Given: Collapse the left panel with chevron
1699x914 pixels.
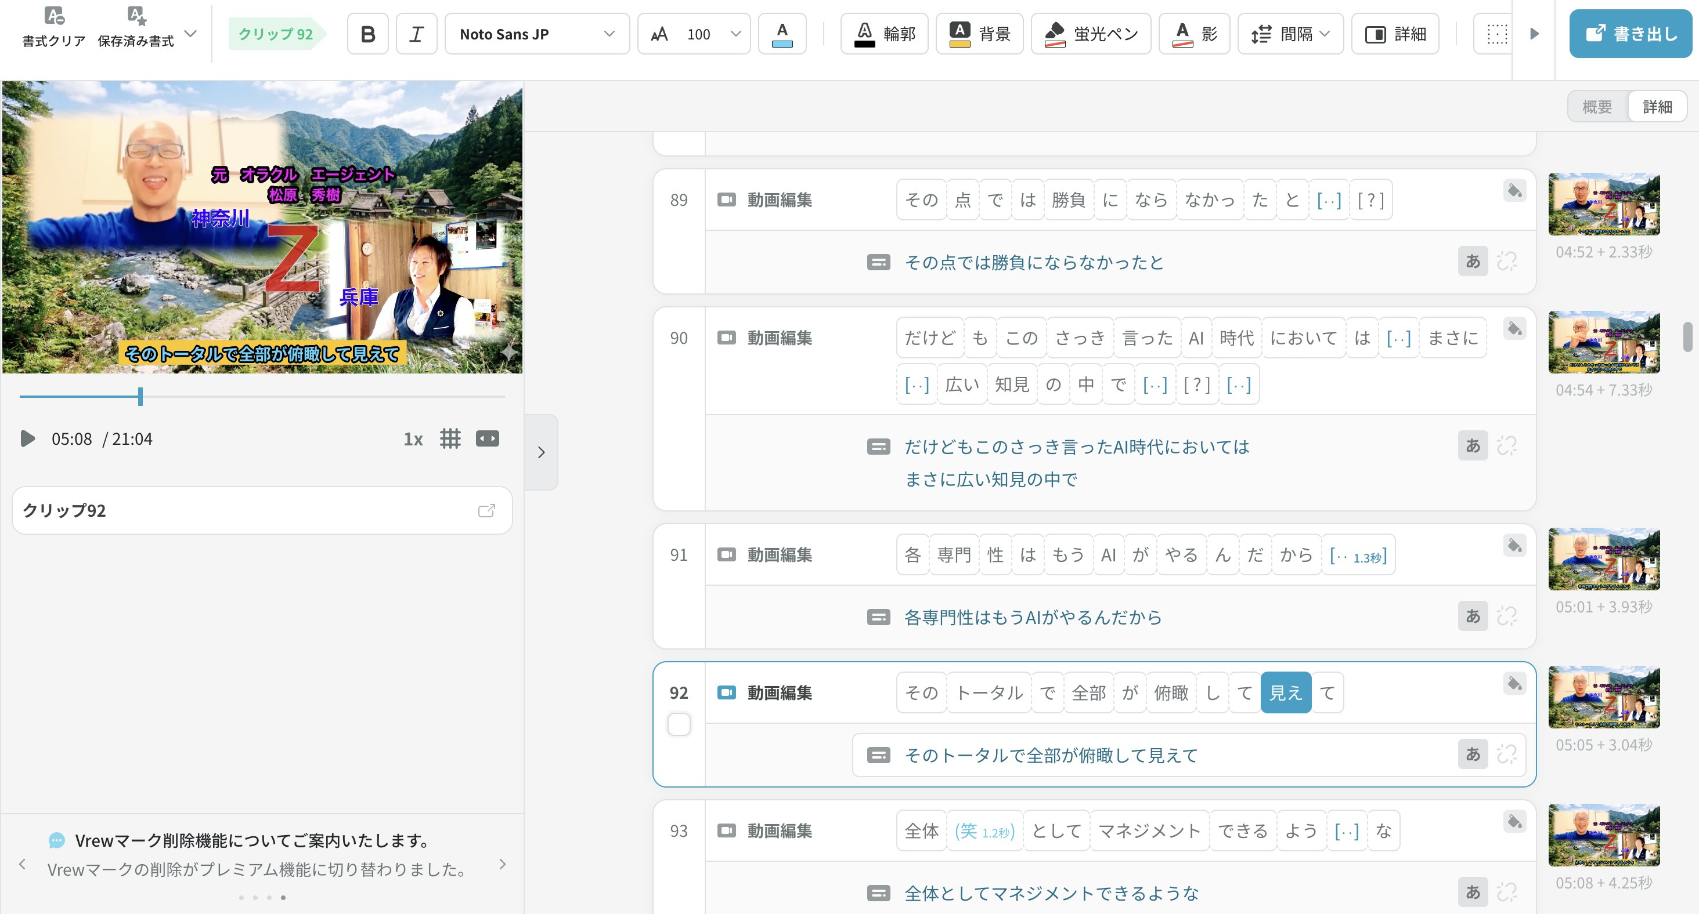Looking at the screenshot, I should click(x=541, y=453).
